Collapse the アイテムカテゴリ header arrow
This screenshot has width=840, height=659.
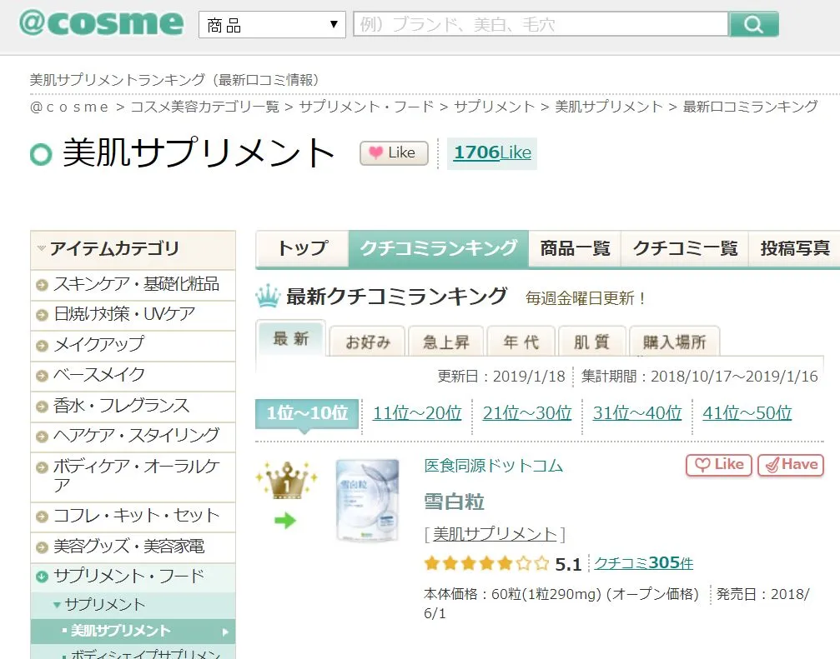[x=41, y=248]
